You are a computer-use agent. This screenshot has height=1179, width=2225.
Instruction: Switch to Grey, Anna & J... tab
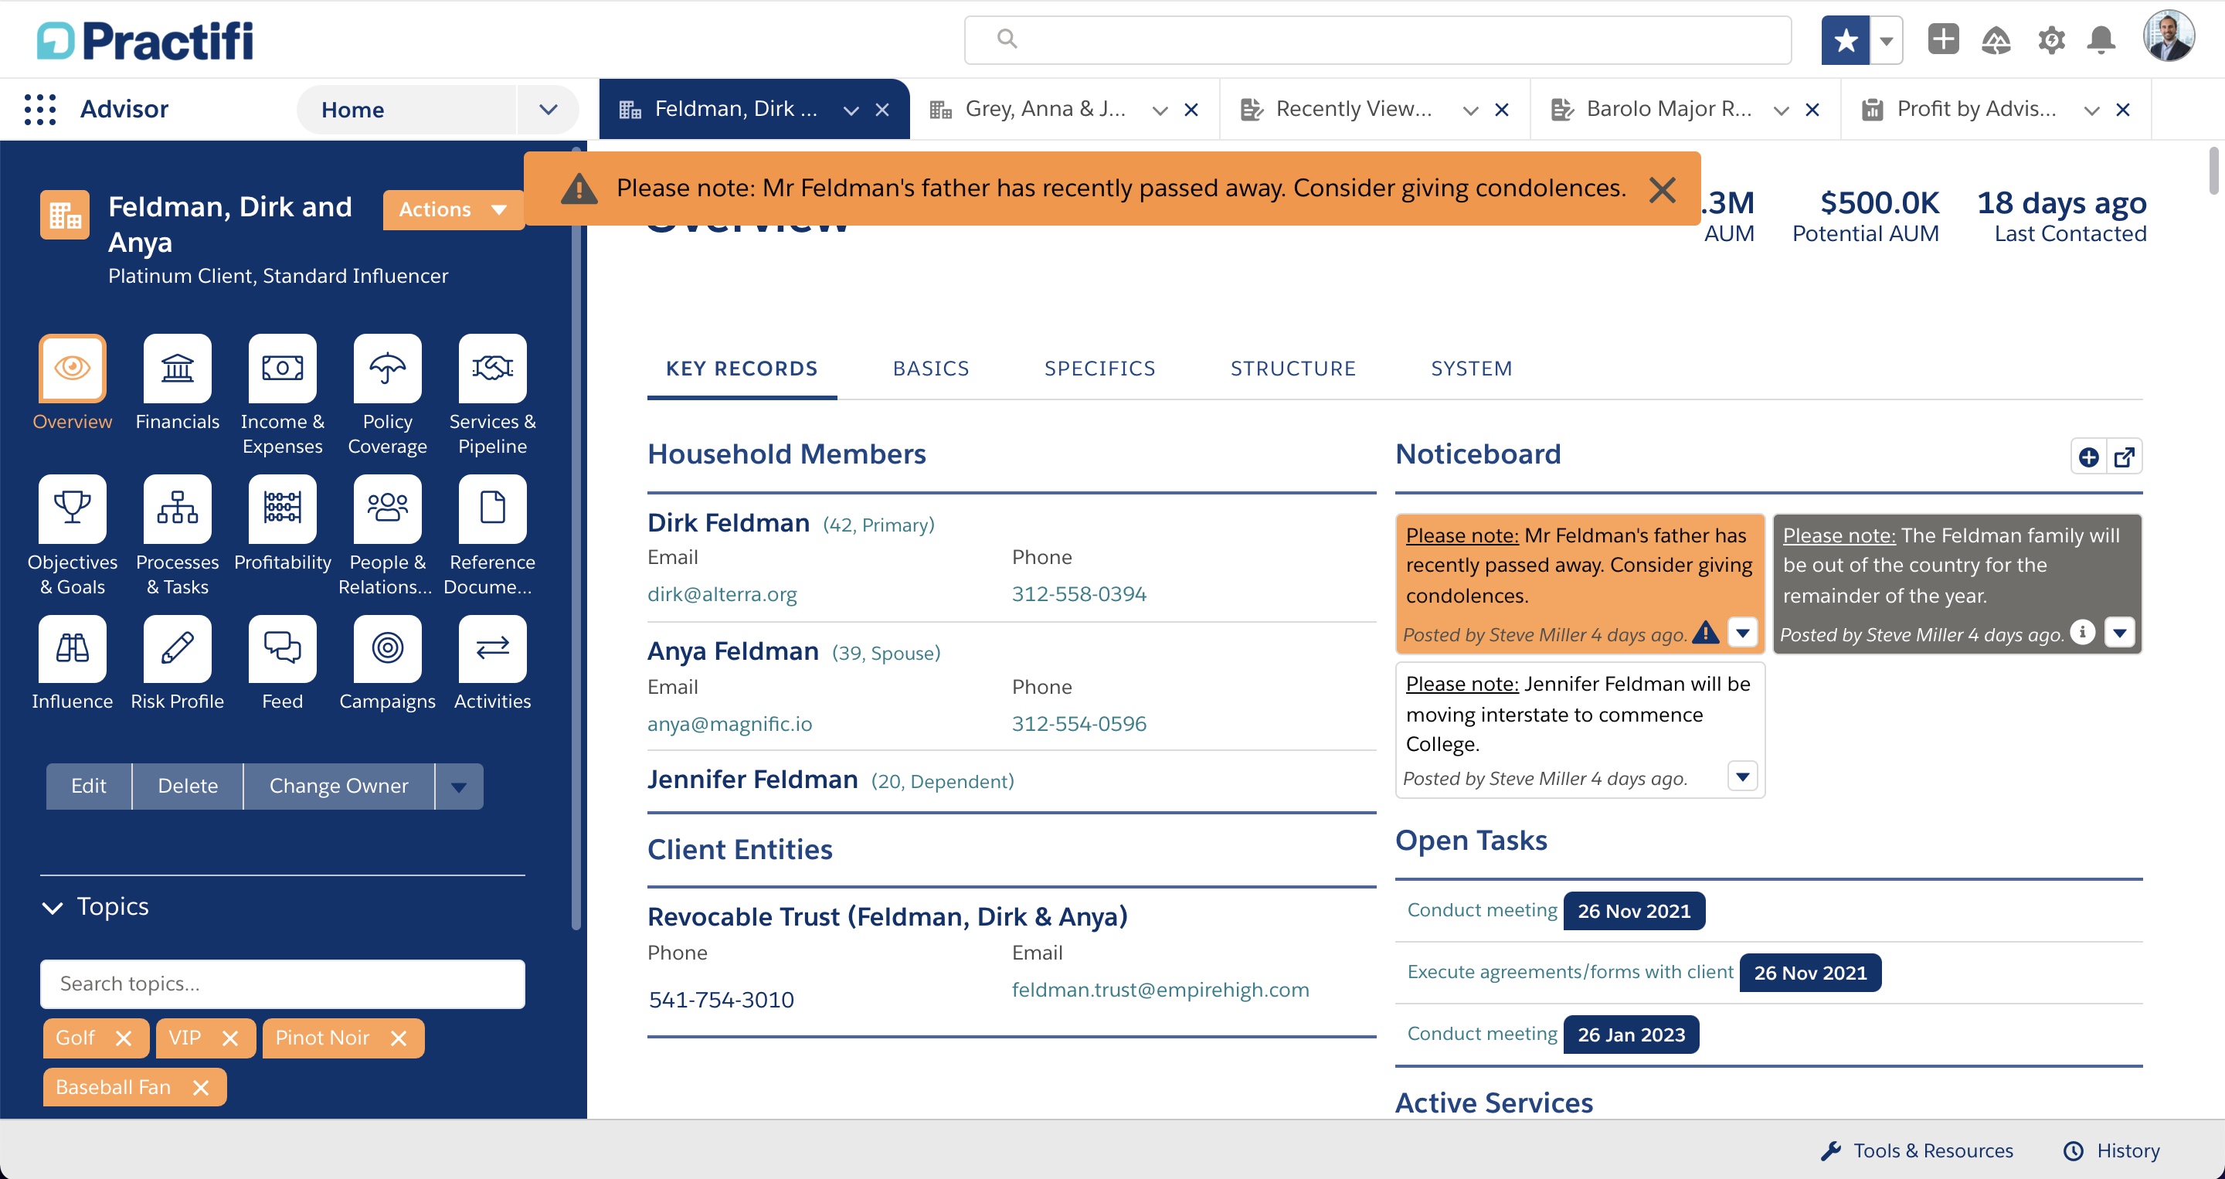[1045, 109]
